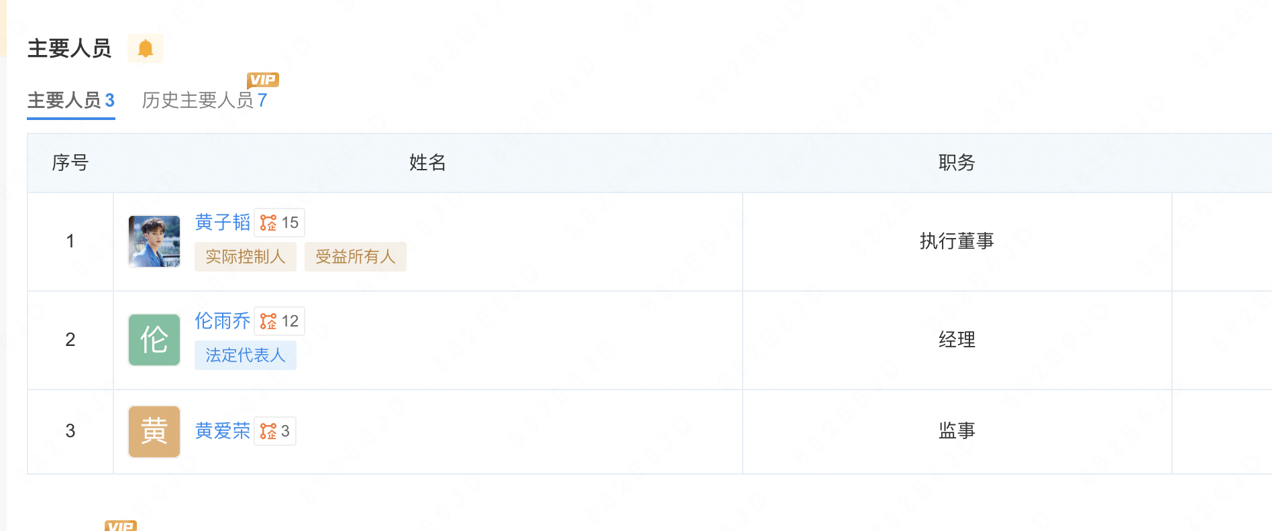The image size is (1272, 531).
Task: Click the orange 黄 avatar icon
Action: 154,431
